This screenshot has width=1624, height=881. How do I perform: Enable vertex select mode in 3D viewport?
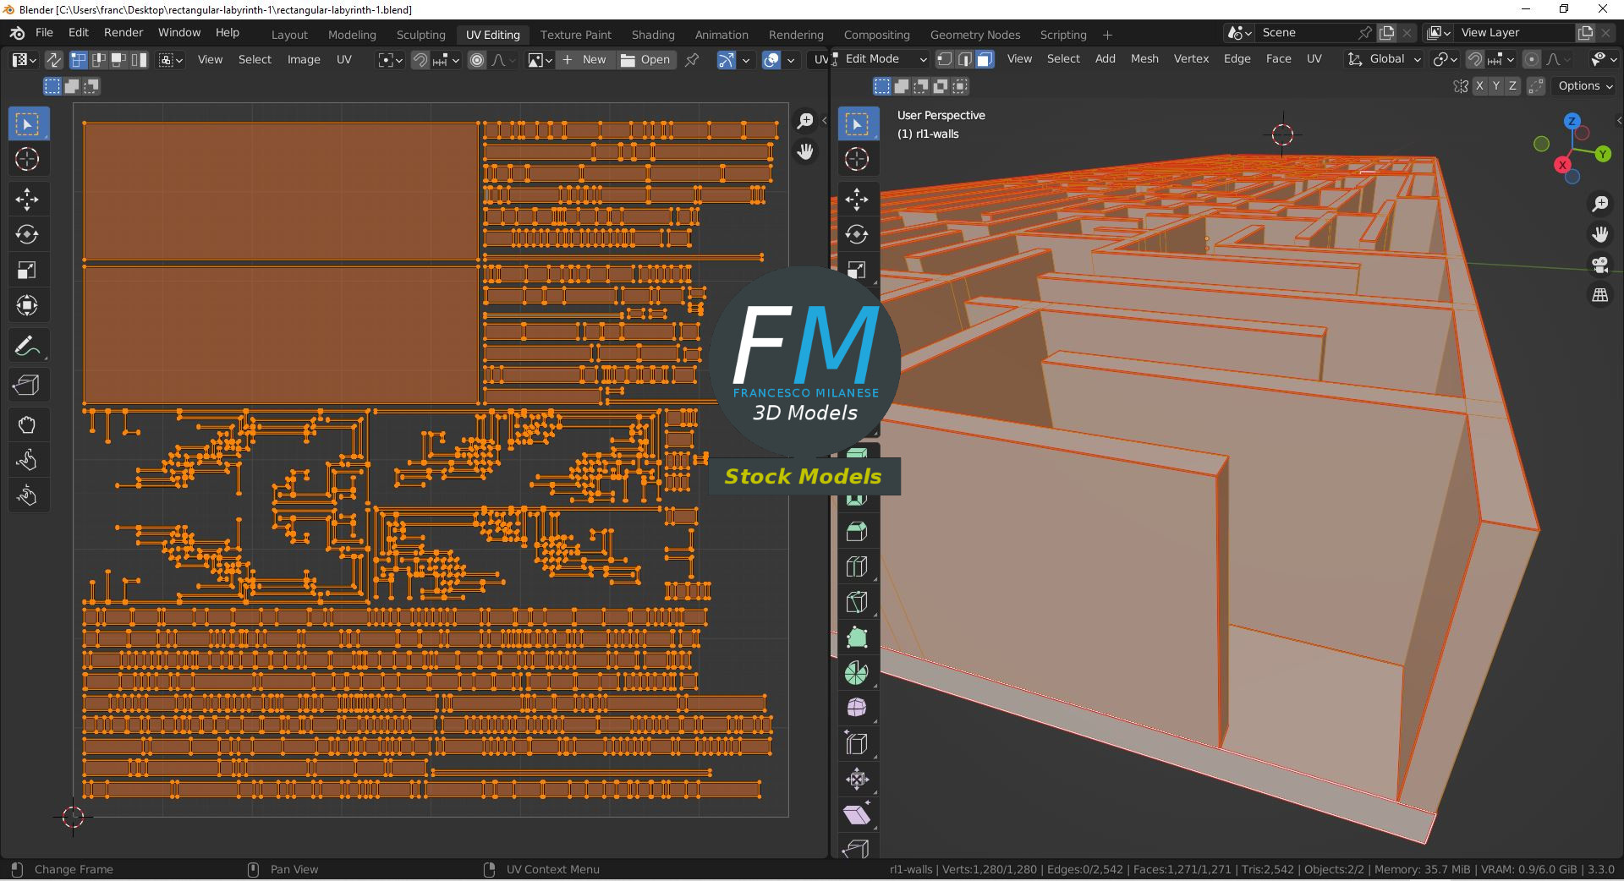(944, 59)
